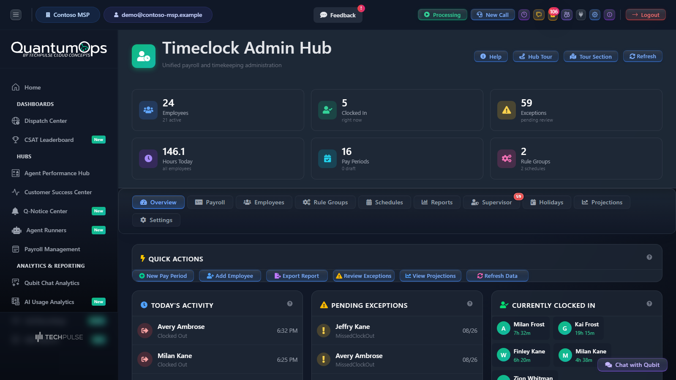The width and height of the screenshot is (676, 380).
Task: Click the Rule Groups gears icon card
Action: tap(507, 159)
